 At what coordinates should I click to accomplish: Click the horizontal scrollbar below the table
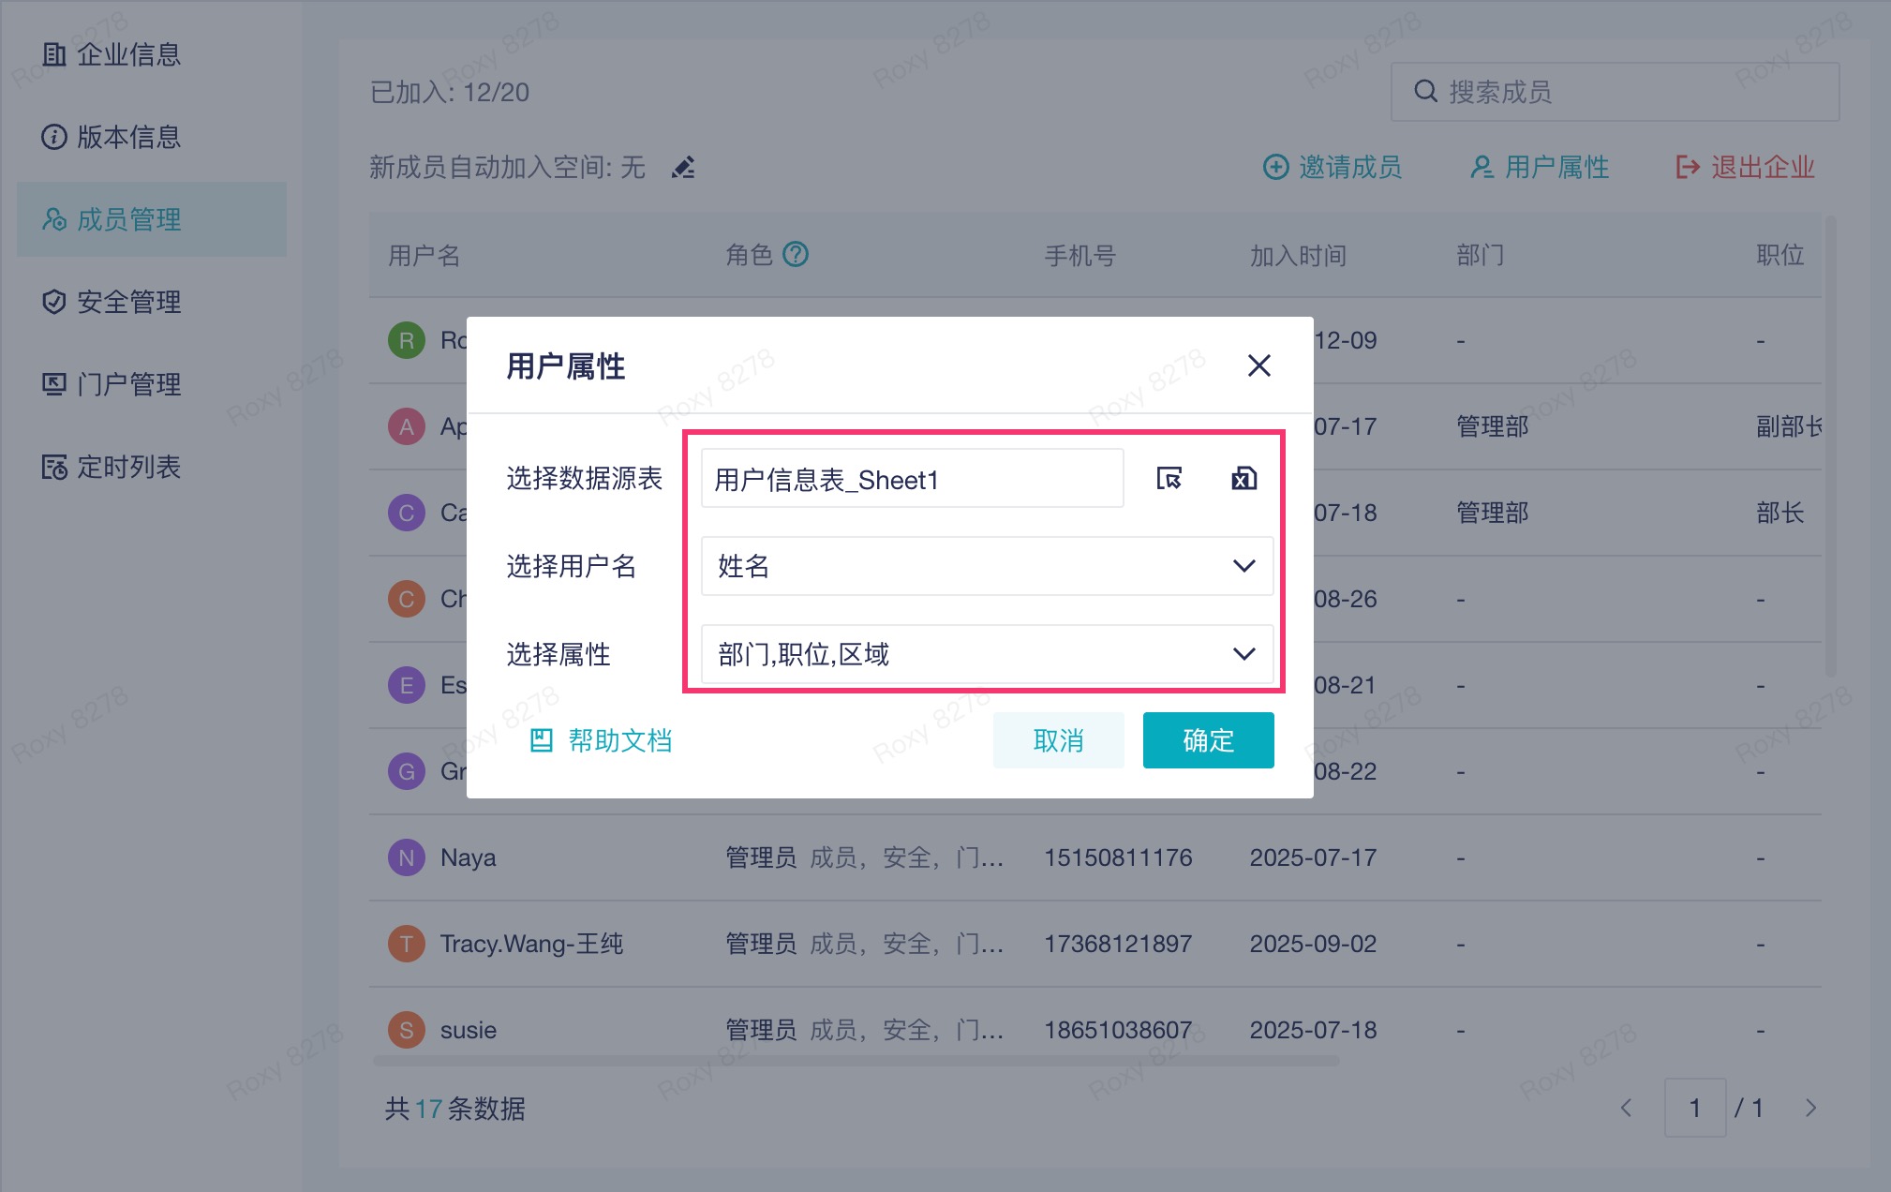point(855,1061)
